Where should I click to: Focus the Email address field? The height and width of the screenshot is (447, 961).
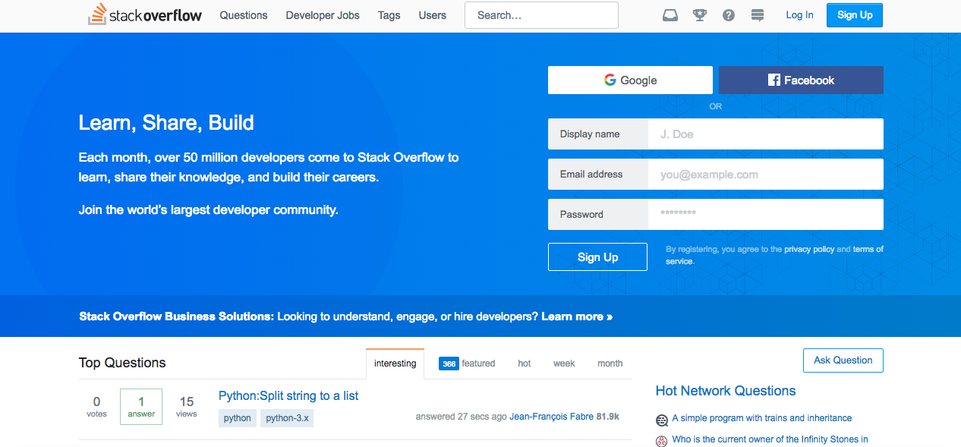tap(766, 175)
